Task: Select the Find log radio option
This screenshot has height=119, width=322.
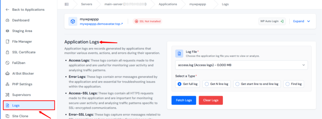Action: click(294, 84)
